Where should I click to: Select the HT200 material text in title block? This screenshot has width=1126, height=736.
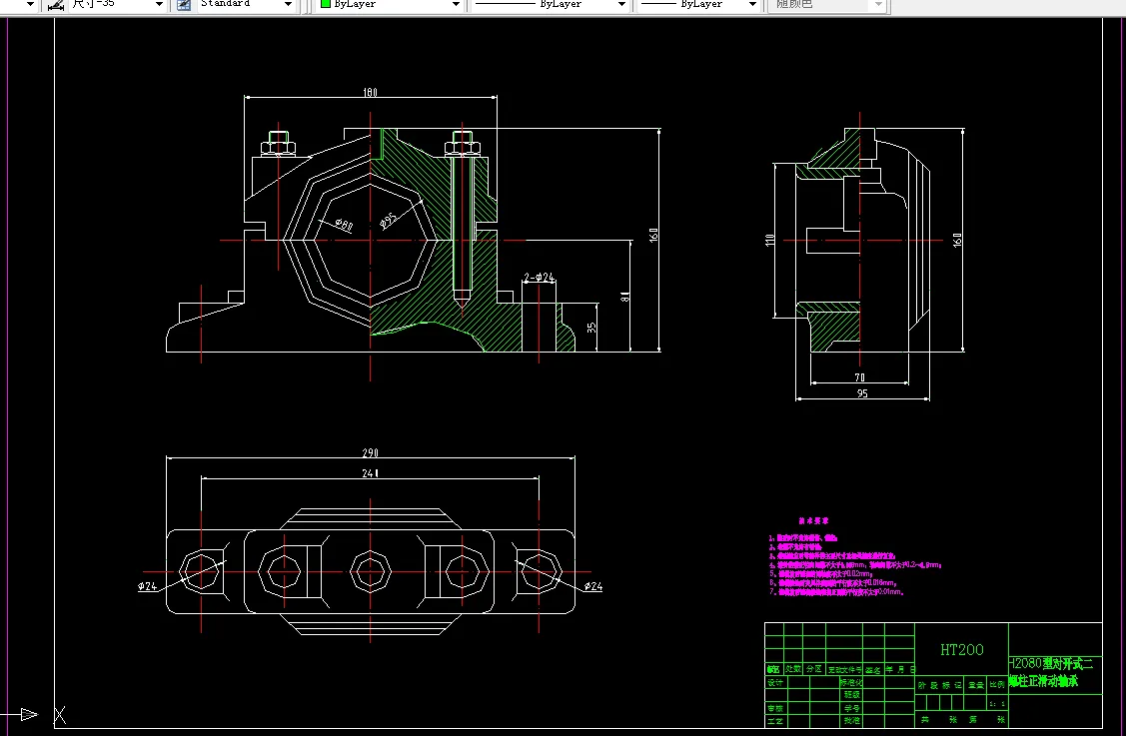coord(961,650)
